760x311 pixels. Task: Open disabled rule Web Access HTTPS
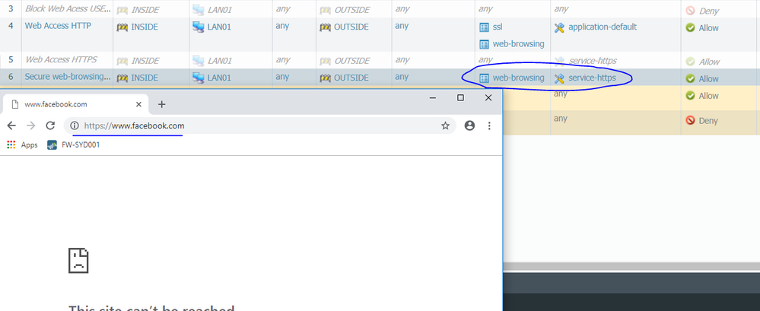[x=61, y=59]
